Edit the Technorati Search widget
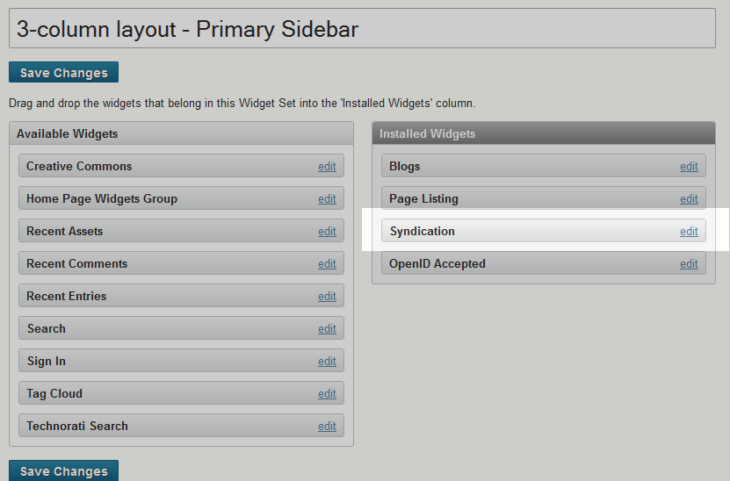Image resolution: width=730 pixels, height=481 pixels. 327,427
